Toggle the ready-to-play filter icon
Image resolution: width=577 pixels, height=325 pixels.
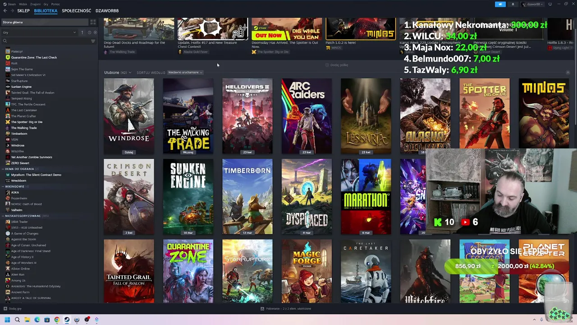(x=94, y=32)
